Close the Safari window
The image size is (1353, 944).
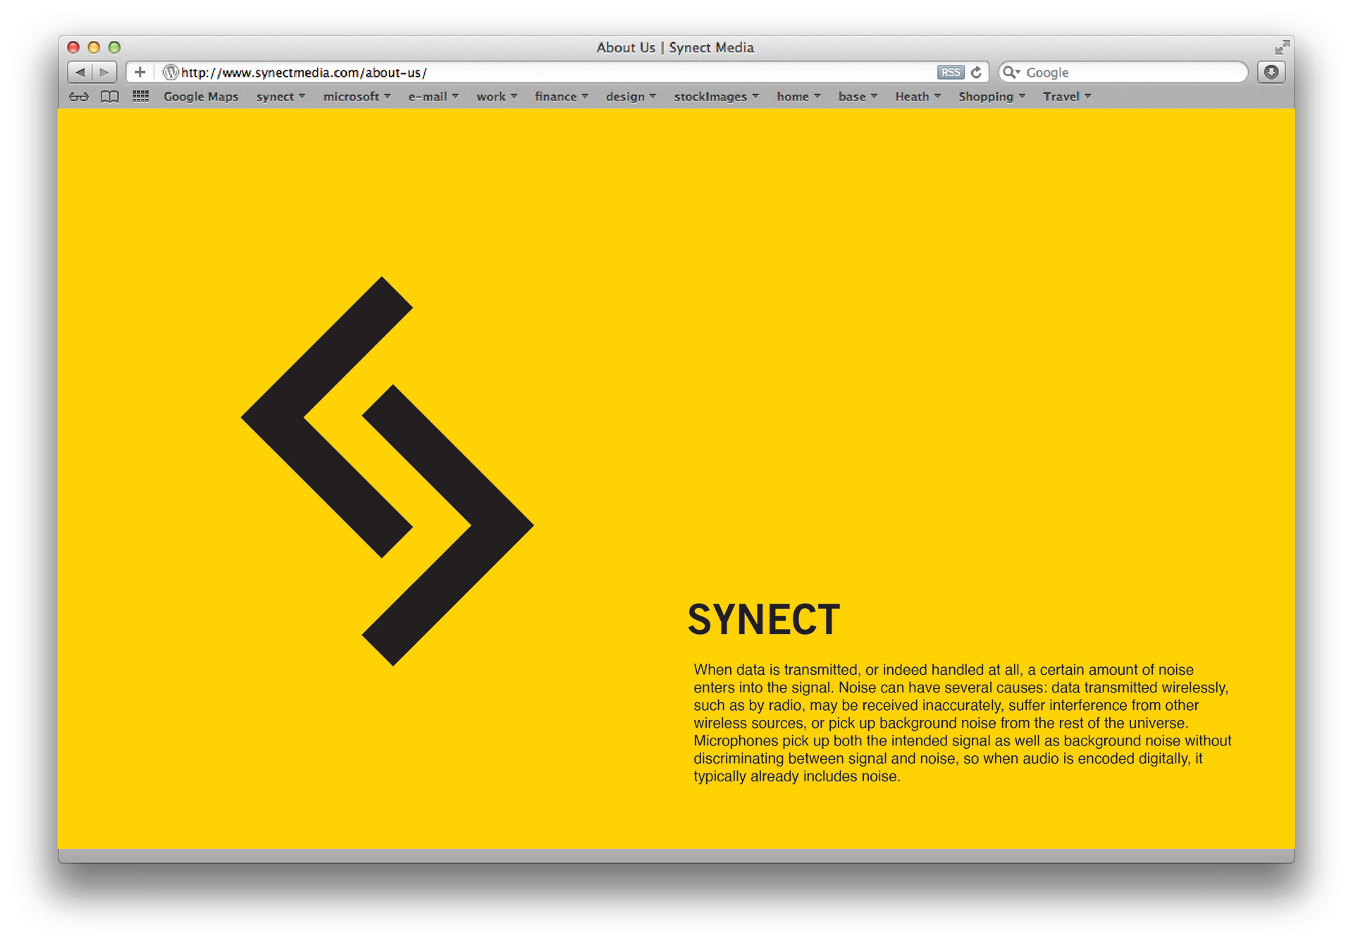tap(73, 47)
